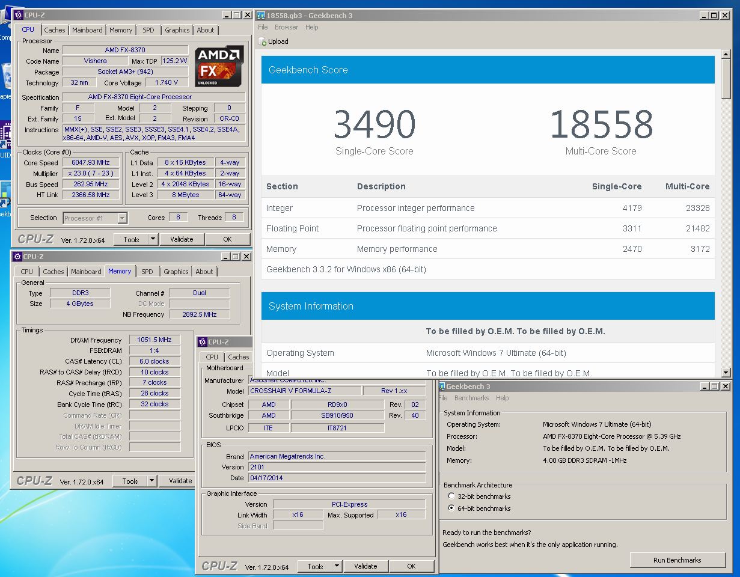This screenshot has height=577, width=740.
Task: Click Tools button in Mainboard CPU-Z window
Action: 315,566
